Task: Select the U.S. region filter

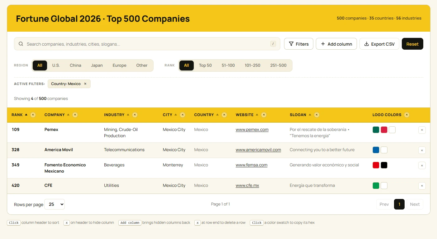Action: tap(56, 65)
